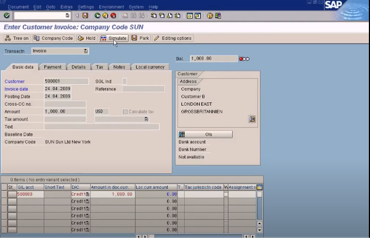Open Editing options

point(173,38)
